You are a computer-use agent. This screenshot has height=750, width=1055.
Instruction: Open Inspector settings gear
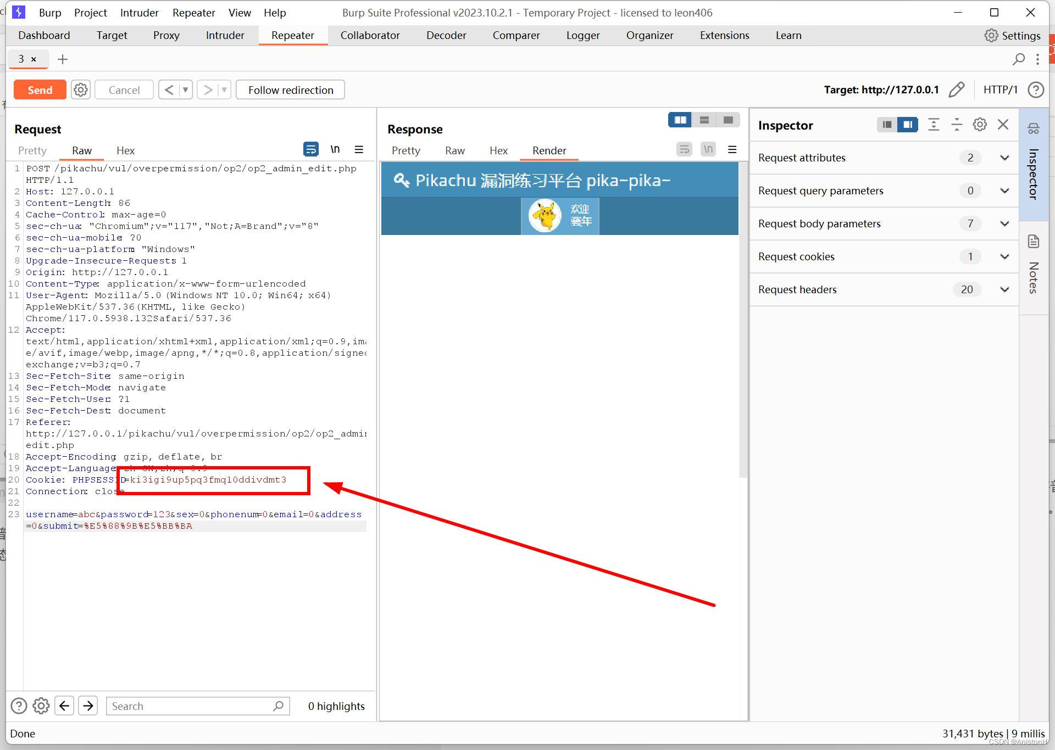click(980, 125)
